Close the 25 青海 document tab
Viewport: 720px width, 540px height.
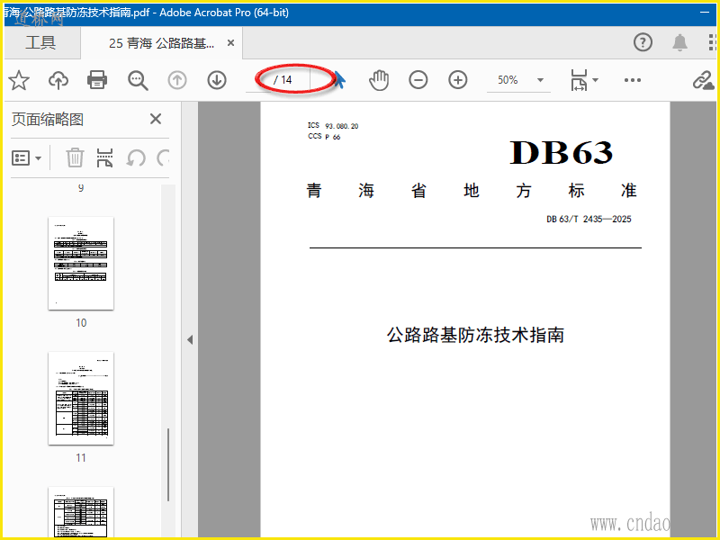(231, 42)
